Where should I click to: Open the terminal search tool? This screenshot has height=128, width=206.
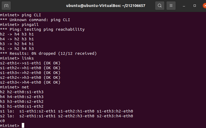tap(160, 6)
